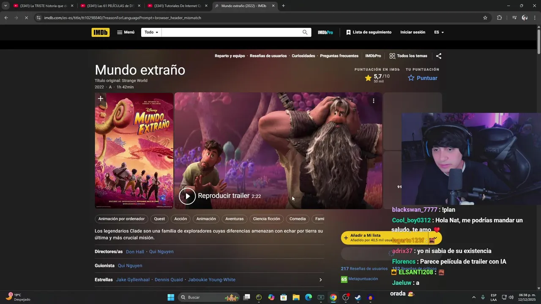Open Dennis Quaid's page

(169, 280)
